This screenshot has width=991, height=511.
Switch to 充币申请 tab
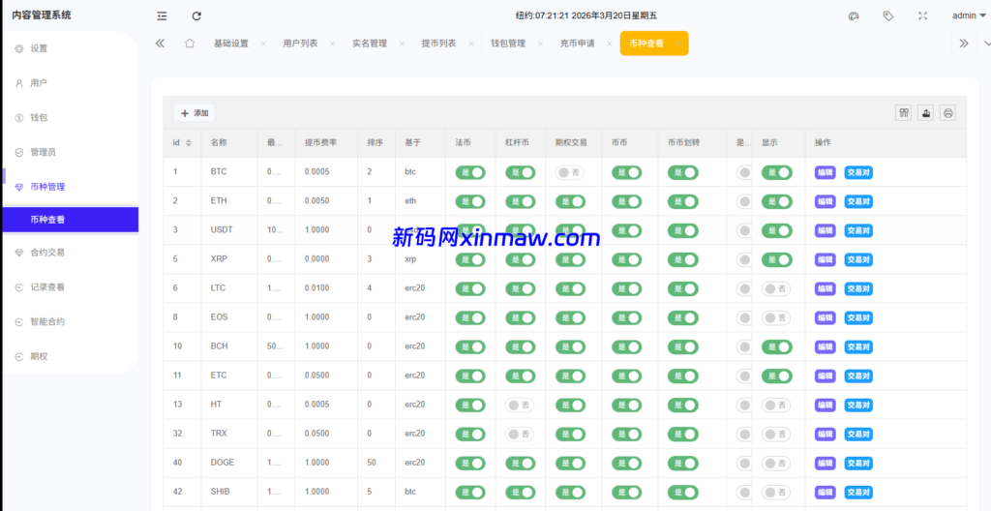[577, 44]
